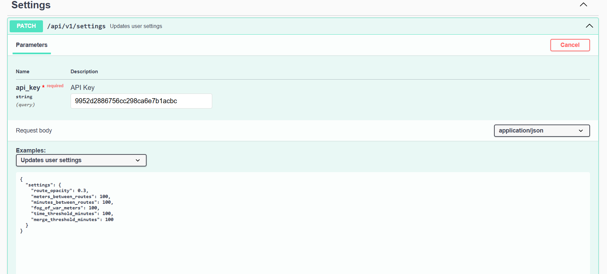Click the 'Request body' label

34,131
